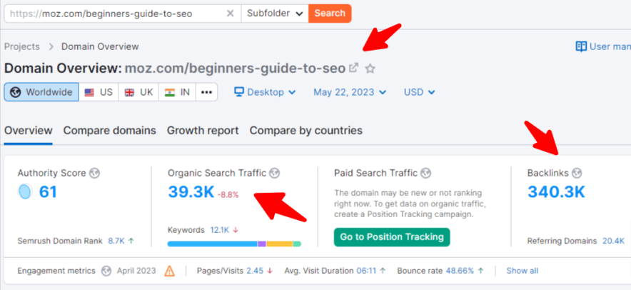The width and height of the screenshot is (631, 290).
Task: Open the Keywords count 12.1K
Action: point(219,230)
